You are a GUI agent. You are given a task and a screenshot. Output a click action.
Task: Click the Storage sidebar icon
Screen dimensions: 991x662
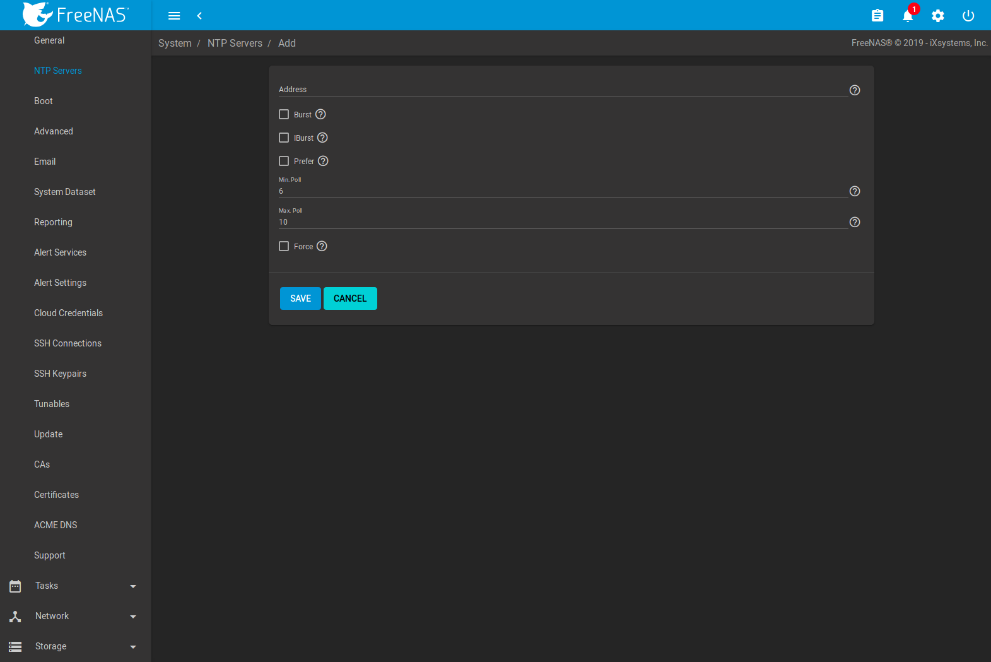click(x=15, y=647)
